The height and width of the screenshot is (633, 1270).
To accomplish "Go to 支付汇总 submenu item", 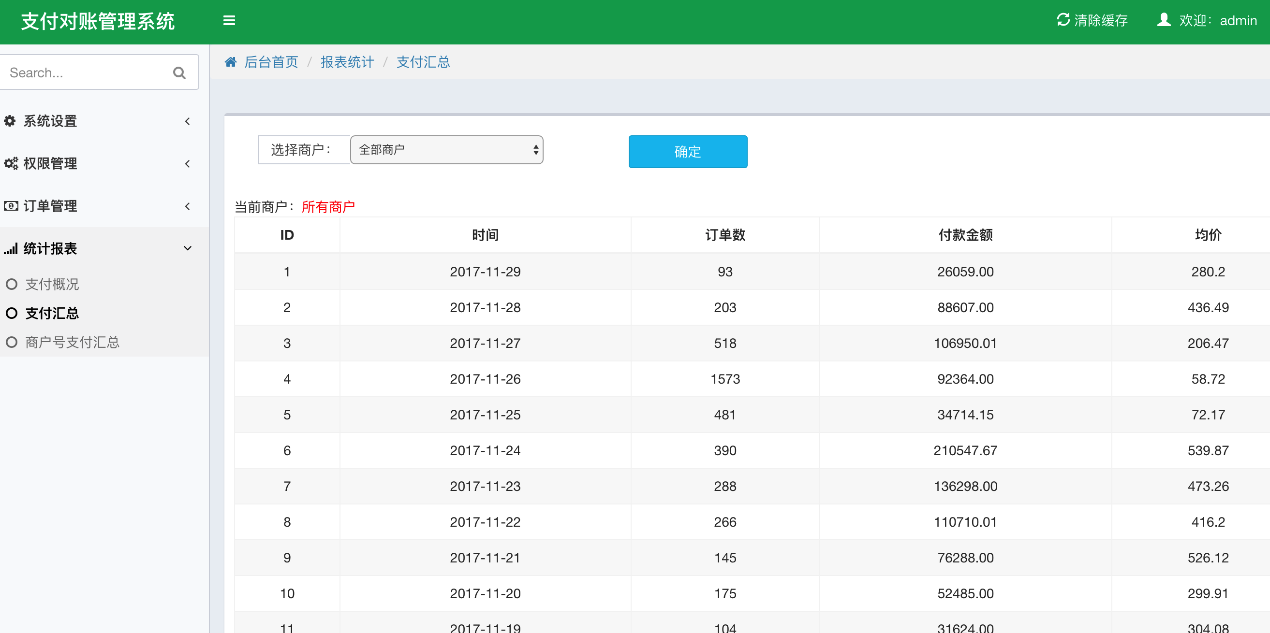I will point(52,313).
